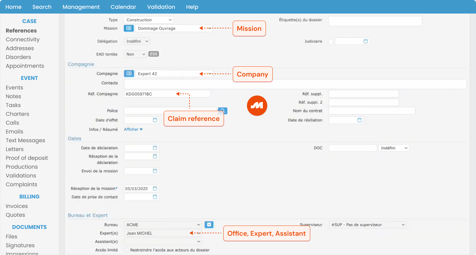The width and height of the screenshot is (476, 255).
Task: Open the Date de résiliation calendar picker
Action: coord(360,120)
